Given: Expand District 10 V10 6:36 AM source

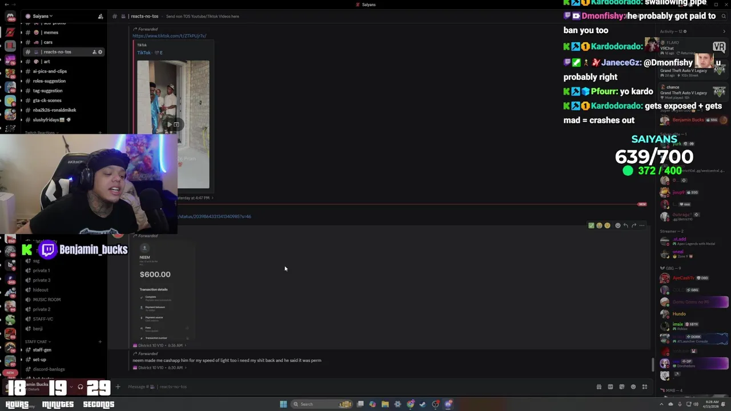Looking at the screenshot, I should click(x=160, y=345).
